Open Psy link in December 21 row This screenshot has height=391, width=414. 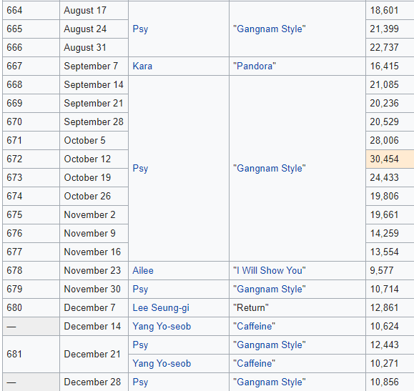click(140, 345)
